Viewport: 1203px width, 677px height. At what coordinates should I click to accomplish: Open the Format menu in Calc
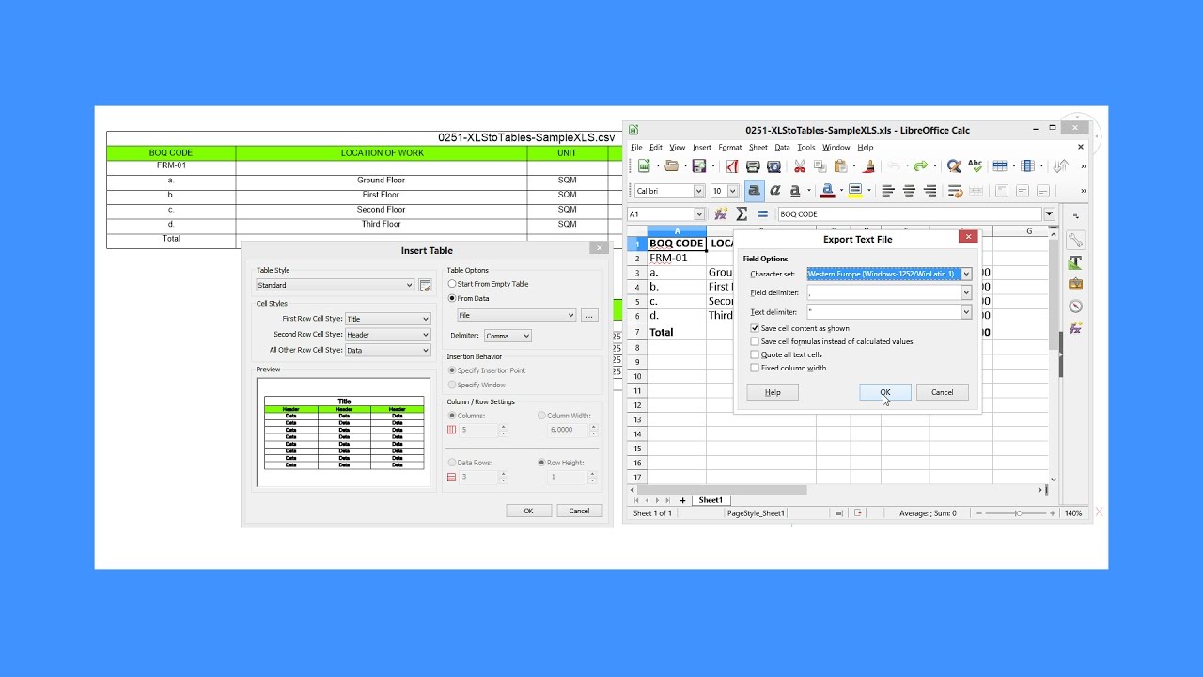point(730,147)
